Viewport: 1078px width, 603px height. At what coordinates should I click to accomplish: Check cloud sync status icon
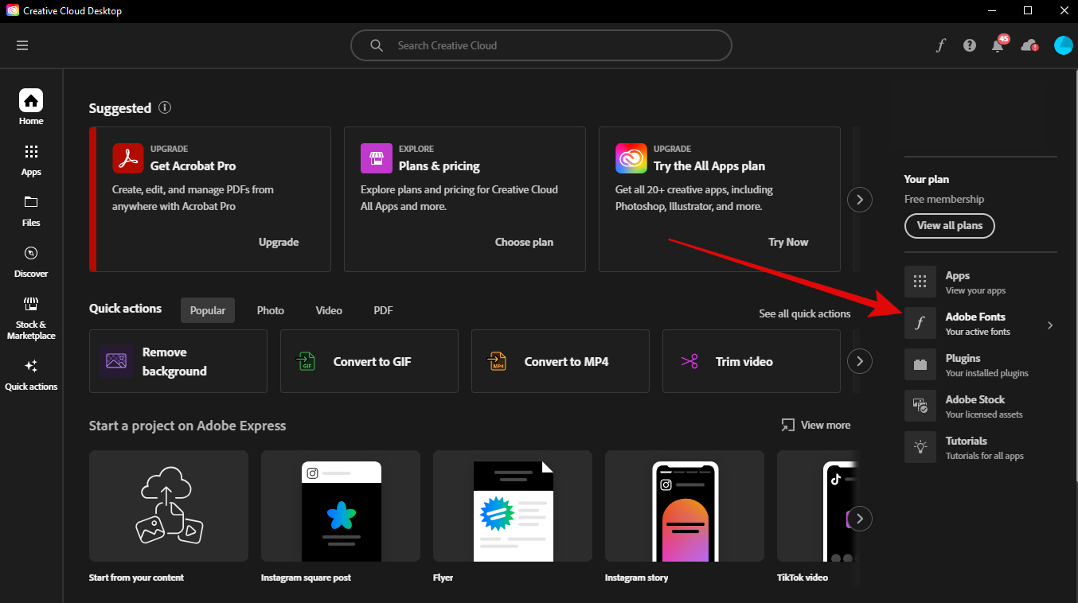click(1029, 45)
